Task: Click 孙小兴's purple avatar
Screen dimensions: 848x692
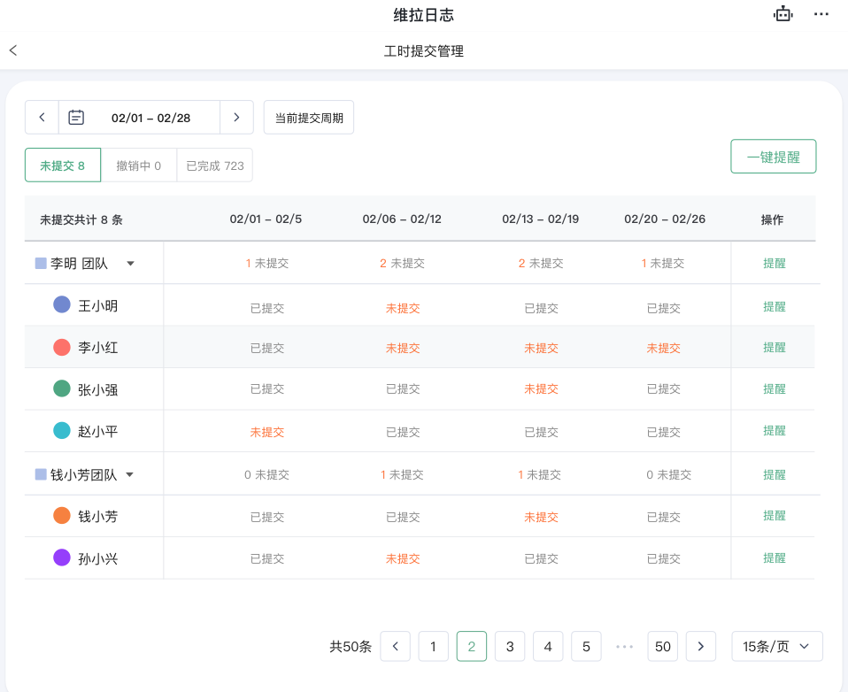Action: (62, 557)
